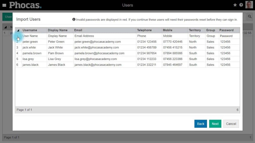This screenshot has width=255, height=143.
Task: Open the hamburger main menu
Action: coord(4,5)
